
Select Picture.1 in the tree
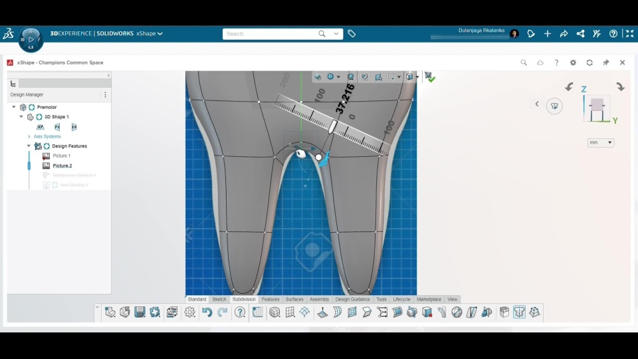tap(61, 156)
